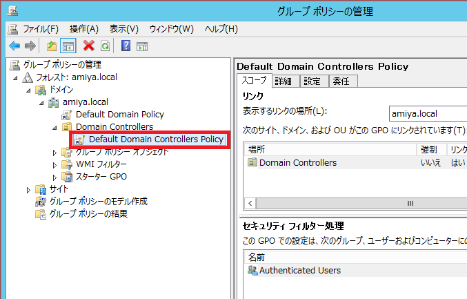Click the Back arrow toolbar icon

(14, 46)
